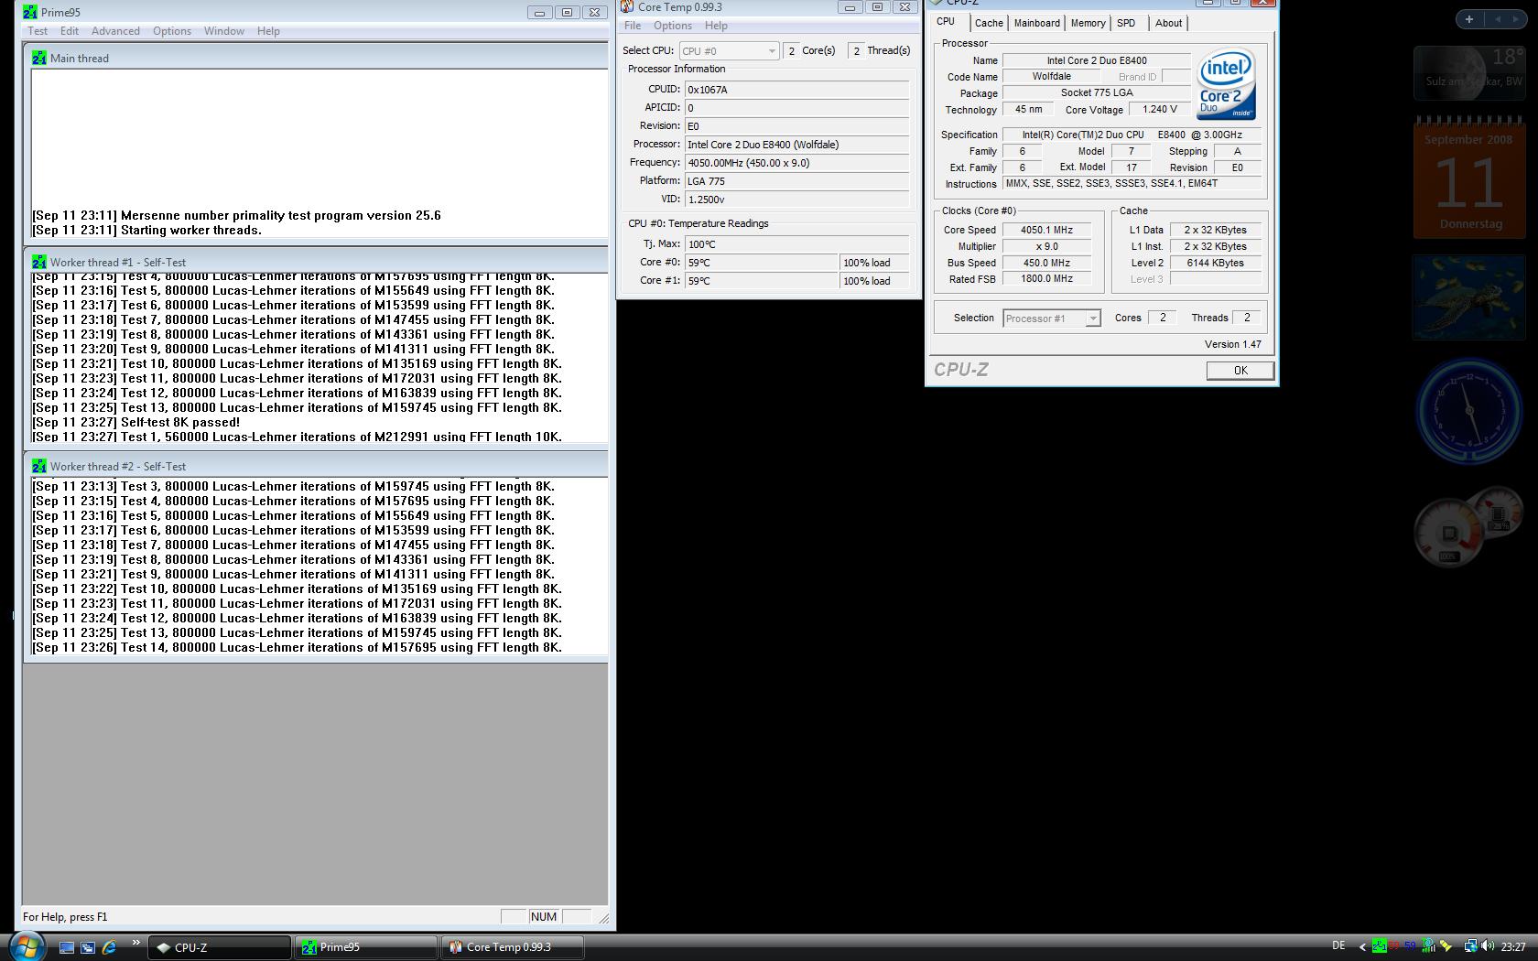Click yellow tray icon
This screenshot has width=1538, height=961.
tap(1446, 947)
